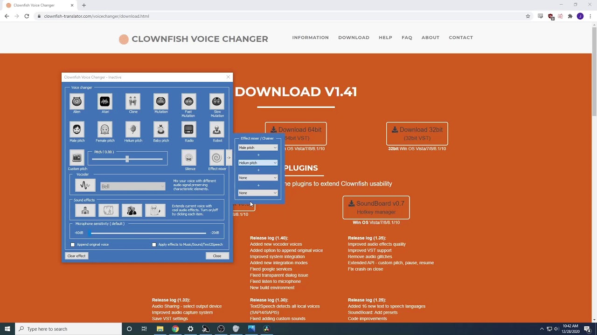Open the Chrome extensions puzzle icon
This screenshot has width=597, height=335.
[x=570, y=16]
